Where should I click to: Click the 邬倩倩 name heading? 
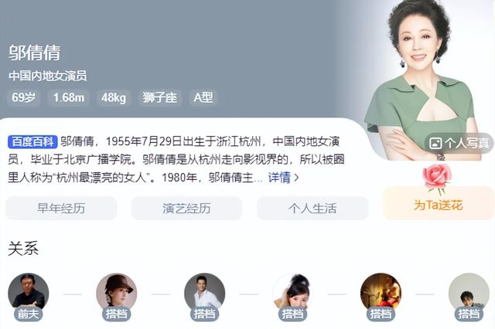click(34, 53)
